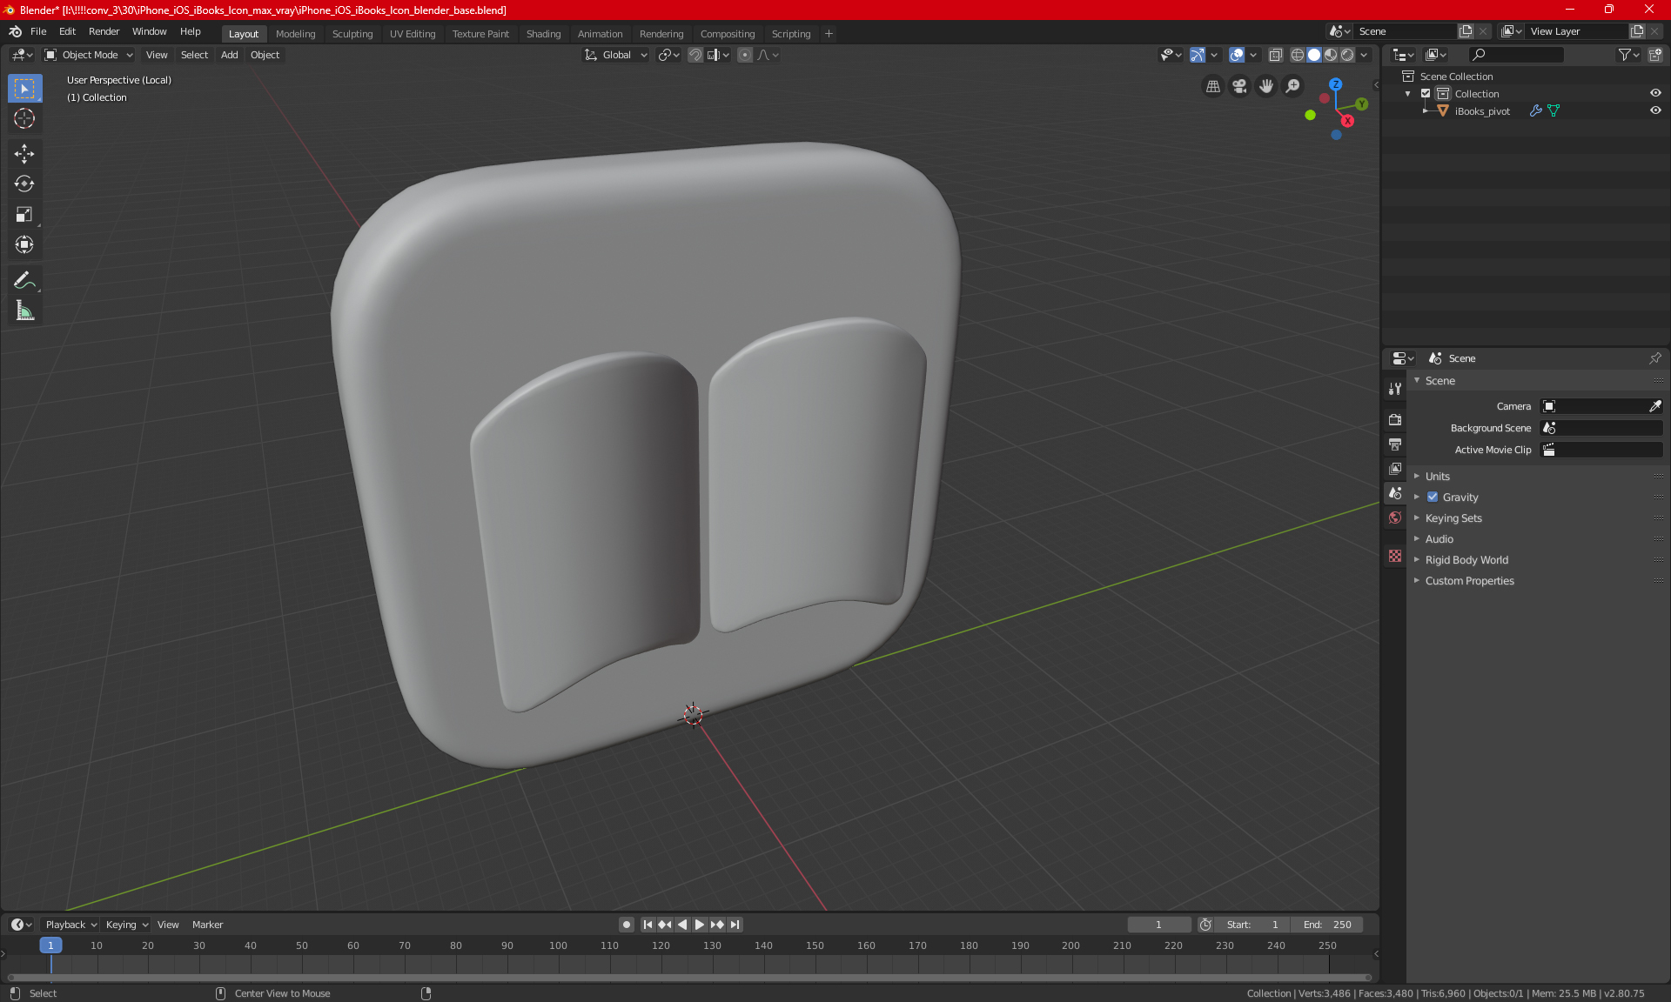
Task: Switch to wireframe shading
Action: point(1298,55)
